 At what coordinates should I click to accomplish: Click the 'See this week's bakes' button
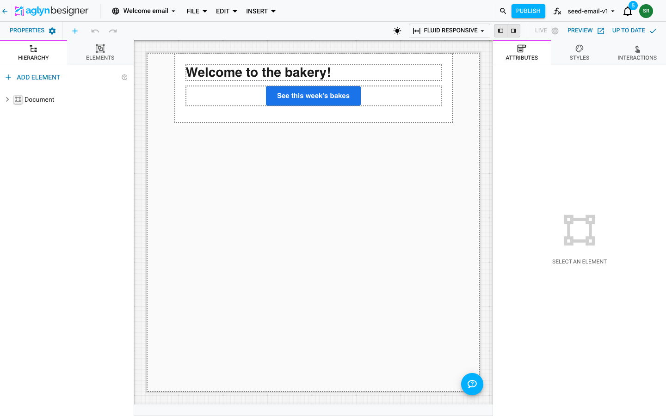[x=313, y=96]
